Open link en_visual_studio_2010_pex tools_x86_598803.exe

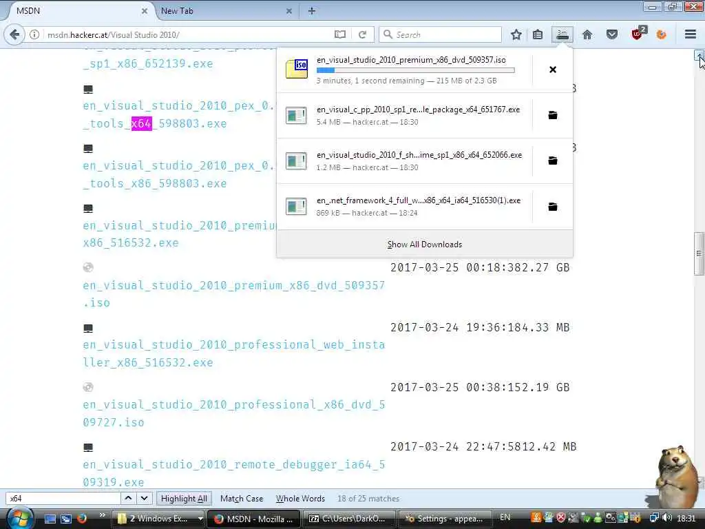coord(178,174)
